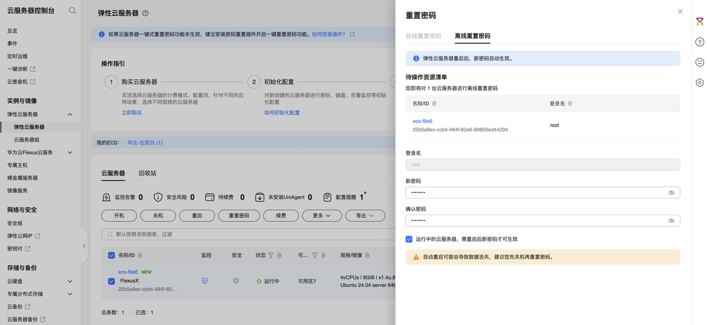Toggle 运行中的云服务器需重启 checkbox
Viewport: 707px width, 325px height.
coord(409,239)
